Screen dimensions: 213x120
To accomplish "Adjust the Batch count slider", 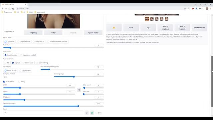I will pos(93,88).
